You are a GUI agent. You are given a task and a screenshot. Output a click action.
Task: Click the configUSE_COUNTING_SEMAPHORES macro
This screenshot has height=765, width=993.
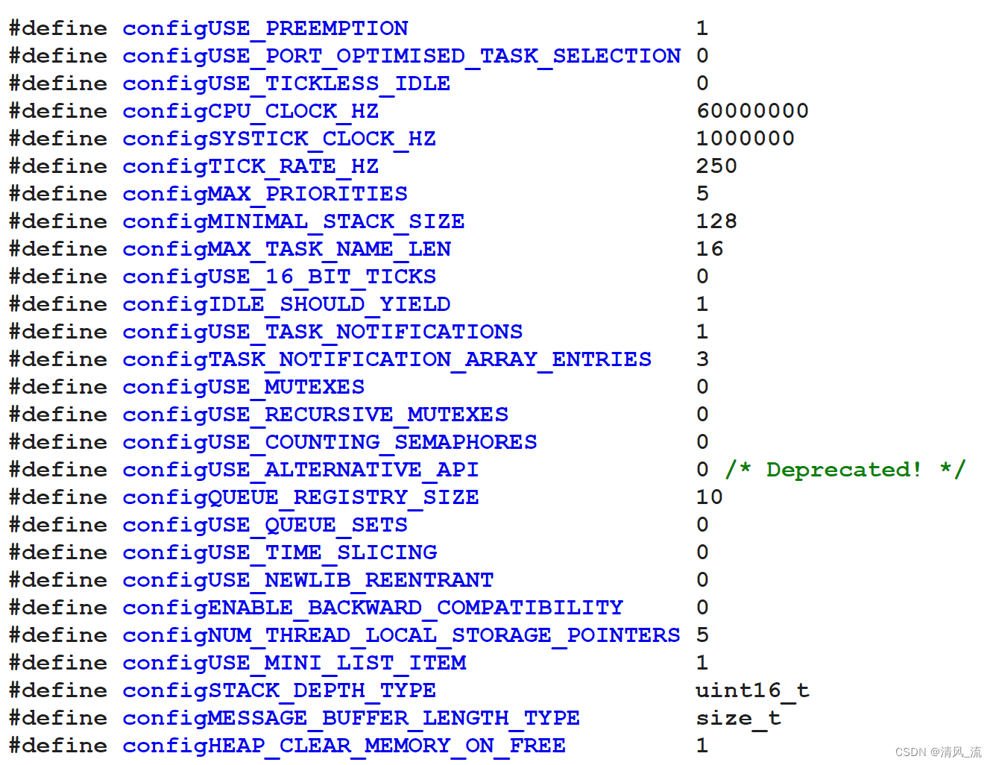[x=329, y=442]
